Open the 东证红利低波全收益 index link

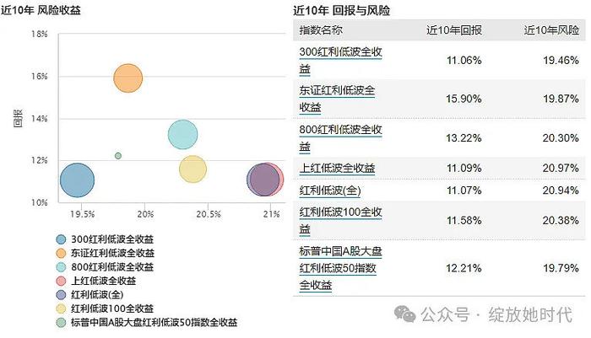coord(338,99)
